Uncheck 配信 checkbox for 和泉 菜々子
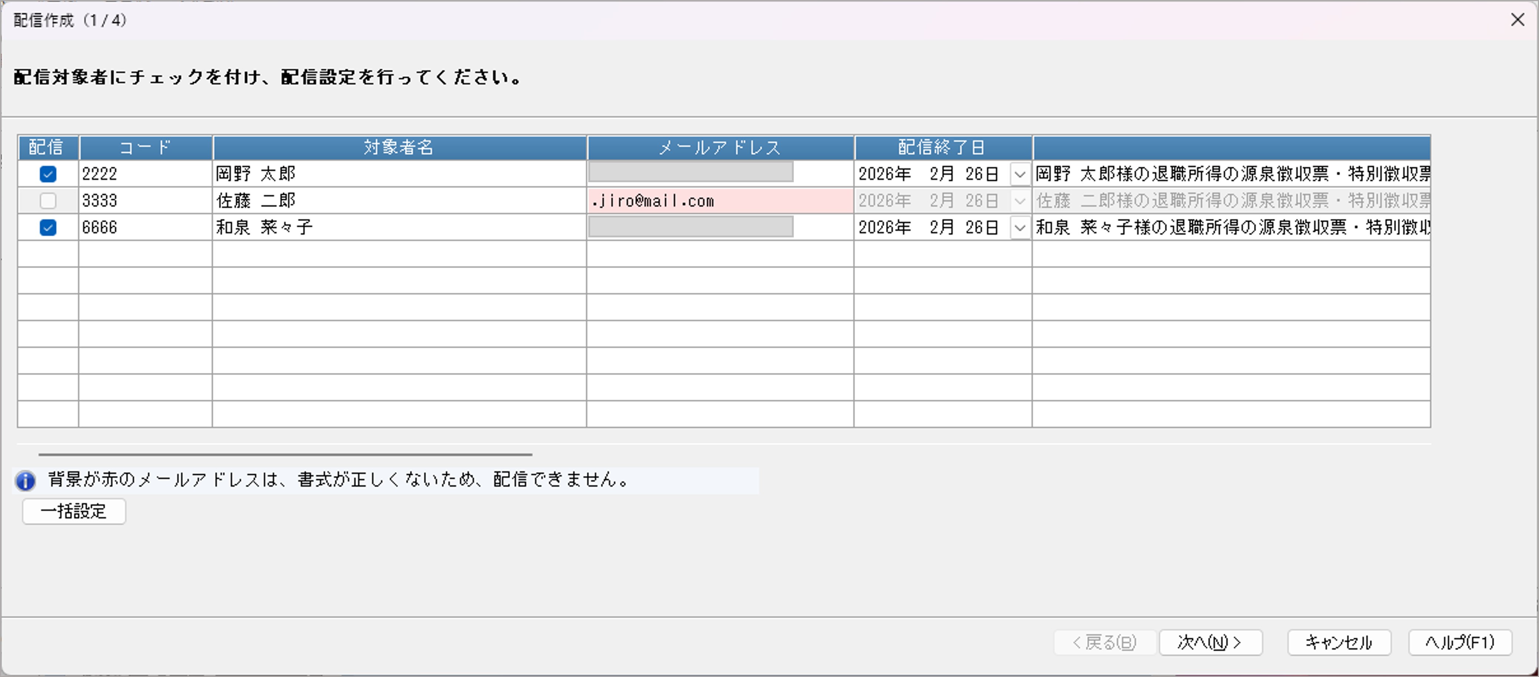The width and height of the screenshot is (1539, 677). (48, 228)
